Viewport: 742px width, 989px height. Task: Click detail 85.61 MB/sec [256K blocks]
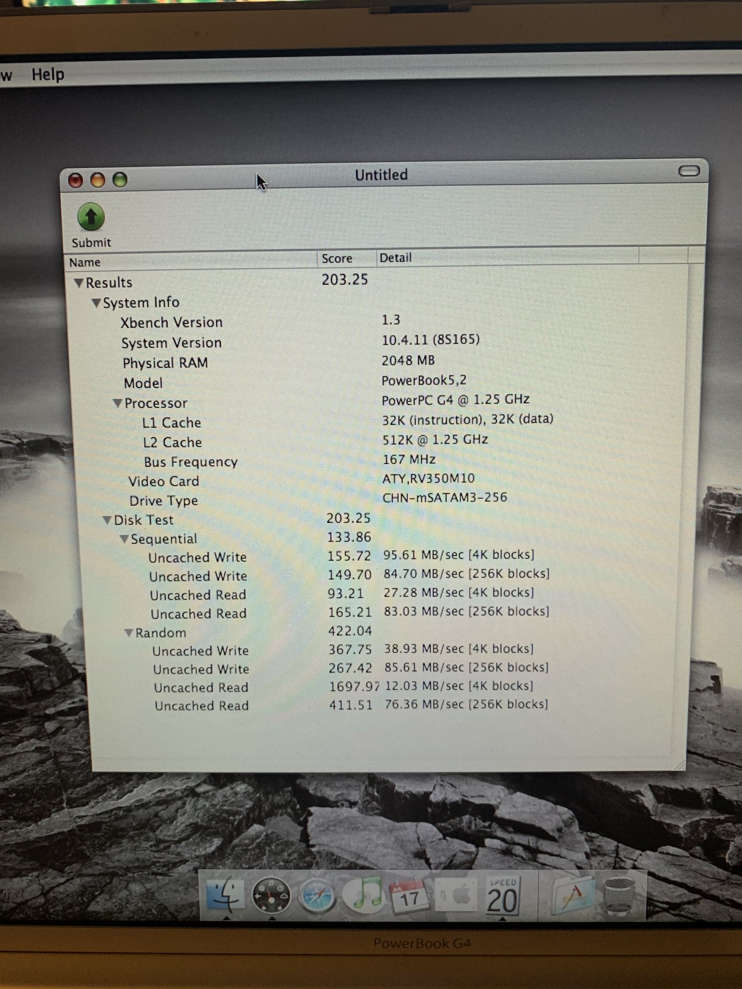(x=466, y=668)
